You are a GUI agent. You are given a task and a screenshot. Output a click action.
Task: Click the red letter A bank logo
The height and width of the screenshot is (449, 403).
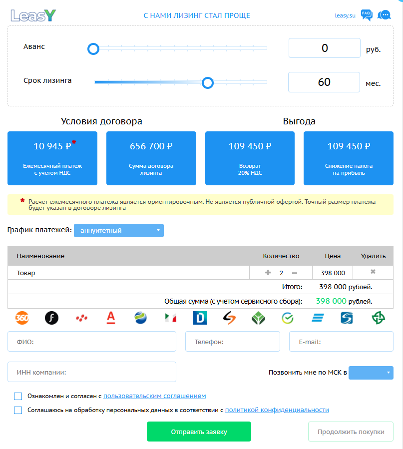tap(111, 318)
